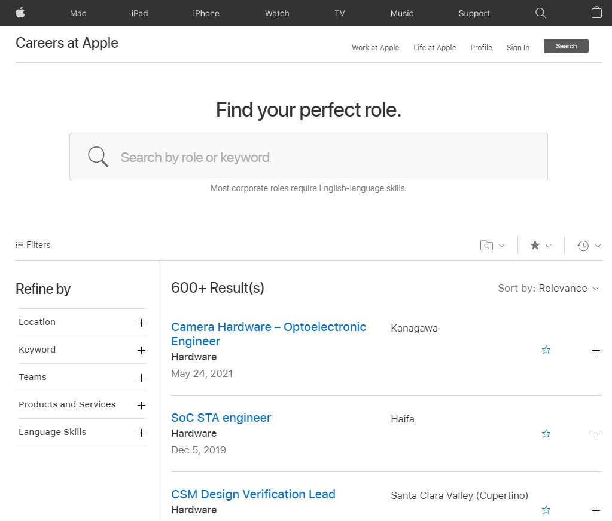Open the iPhone menu item
Image resolution: width=612 pixels, height=521 pixels.
(x=206, y=13)
